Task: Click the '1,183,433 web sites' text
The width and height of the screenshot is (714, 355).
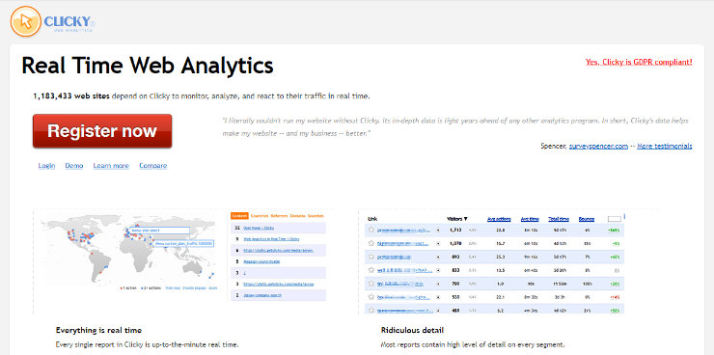Action: 71,96
